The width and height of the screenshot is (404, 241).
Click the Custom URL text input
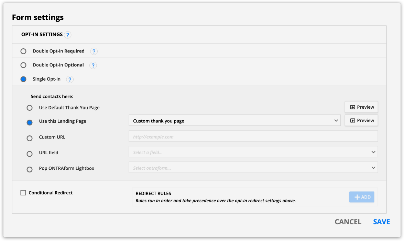[x=253, y=136]
